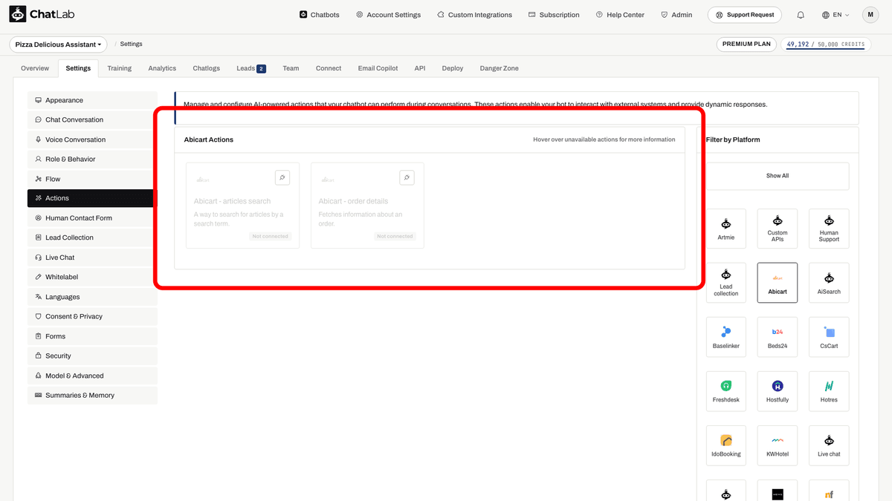Viewport: 892px width, 501px height.
Task: Filter by AiSearch platform
Action: click(x=829, y=283)
